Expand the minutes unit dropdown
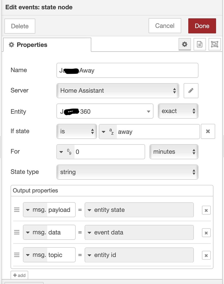The image size is (224, 284). (x=174, y=152)
